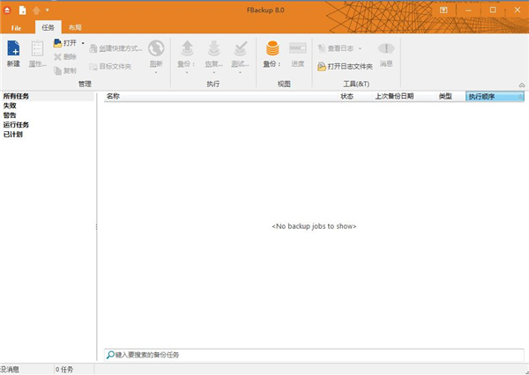Expand dropdown under 恢复 restore

click(214, 72)
